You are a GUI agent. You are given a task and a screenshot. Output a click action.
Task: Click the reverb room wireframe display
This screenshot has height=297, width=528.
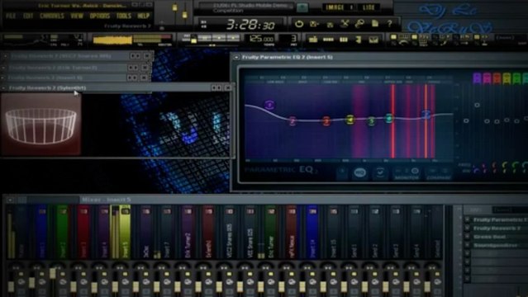click(41, 124)
